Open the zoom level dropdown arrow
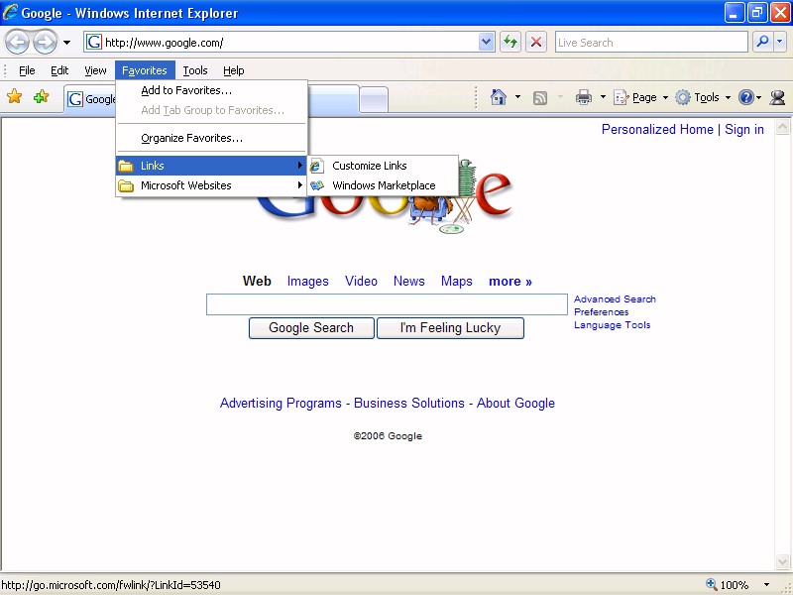 coord(766,585)
